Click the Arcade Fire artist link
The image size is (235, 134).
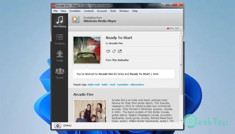[x=116, y=43]
